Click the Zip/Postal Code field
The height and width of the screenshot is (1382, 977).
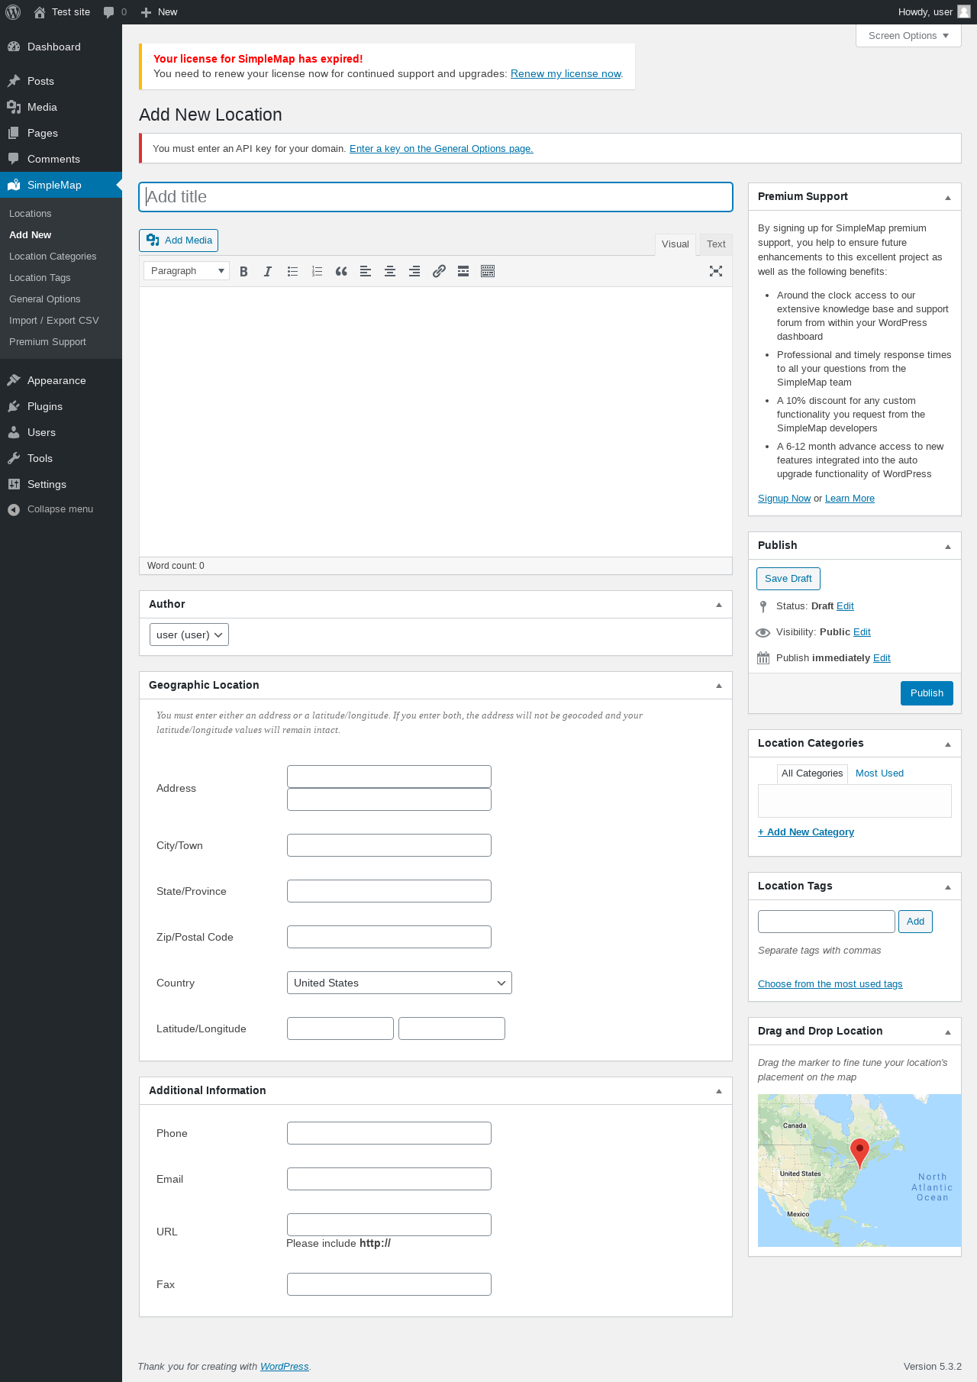(x=389, y=937)
